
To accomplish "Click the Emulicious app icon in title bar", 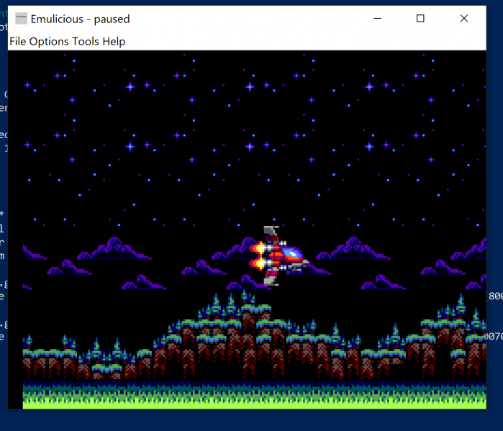I will point(21,19).
